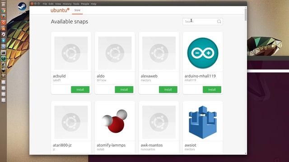Open the acbuild placeholder thumbnail
This screenshot has width=289, height=162.
click(71, 53)
